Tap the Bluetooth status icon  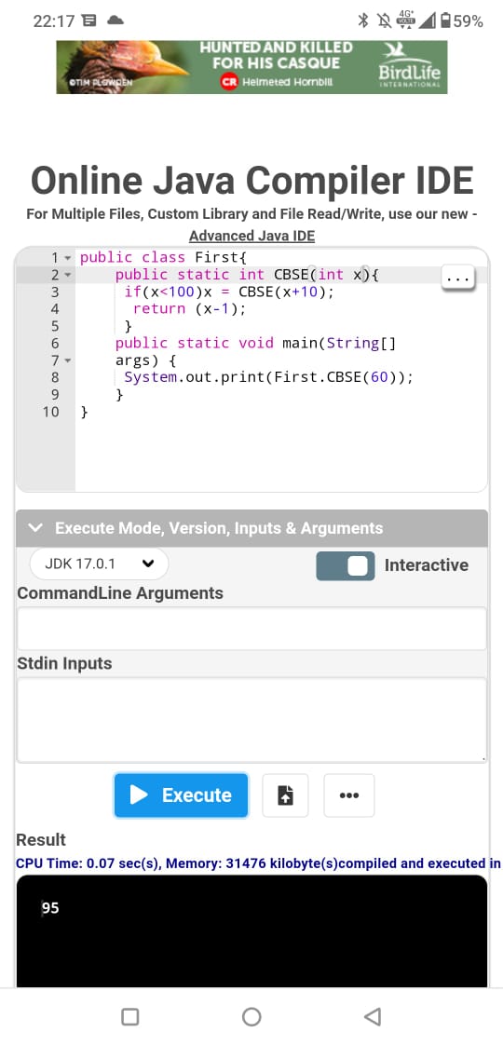[x=363, y=20]
